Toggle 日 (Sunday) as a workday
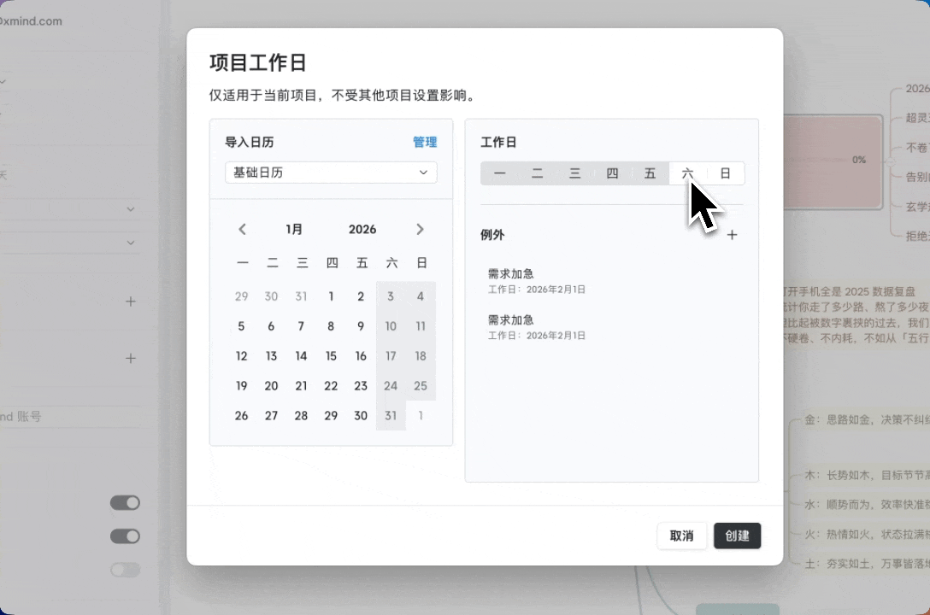 (725, 173)
